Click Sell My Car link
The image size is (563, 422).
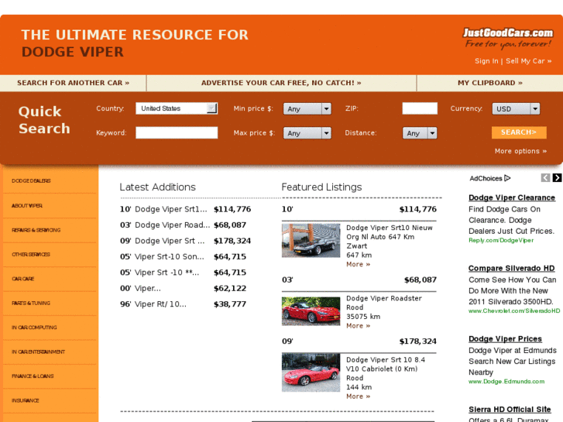[x=528, y=61]
